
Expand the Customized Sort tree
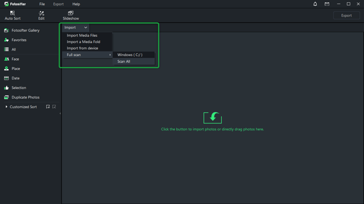coord(6,107)
